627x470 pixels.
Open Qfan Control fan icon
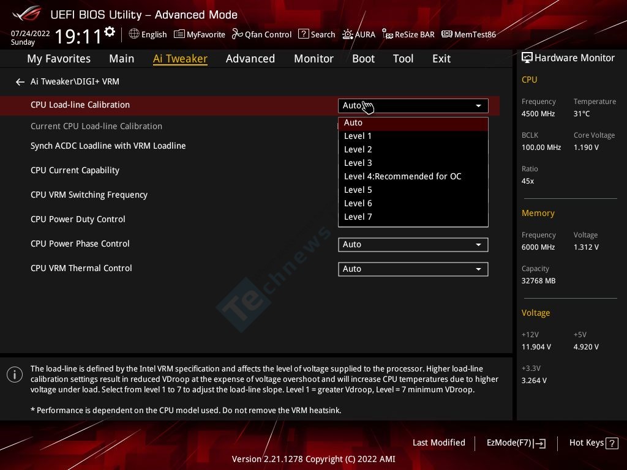point(237,34)
